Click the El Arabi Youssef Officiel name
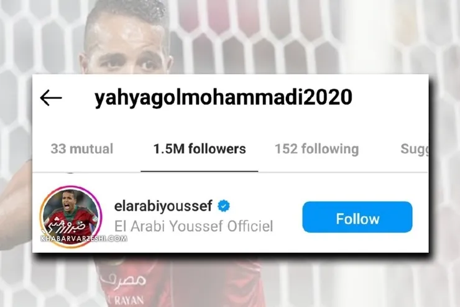The image size is (460, 307). [193, 226]
